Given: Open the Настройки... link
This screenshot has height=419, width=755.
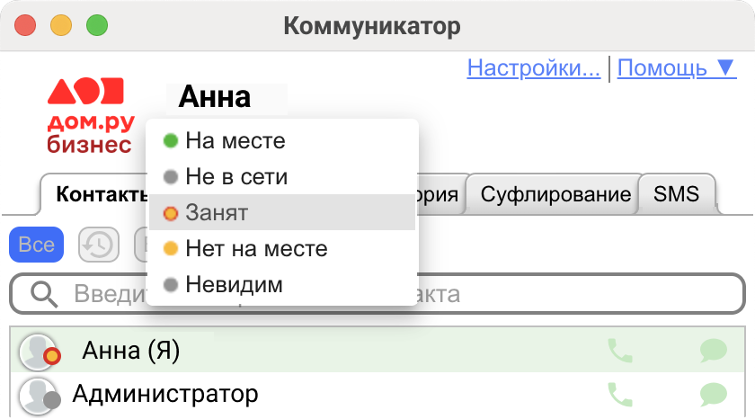Looking at the screenshot, I should (x=534, y=68).
